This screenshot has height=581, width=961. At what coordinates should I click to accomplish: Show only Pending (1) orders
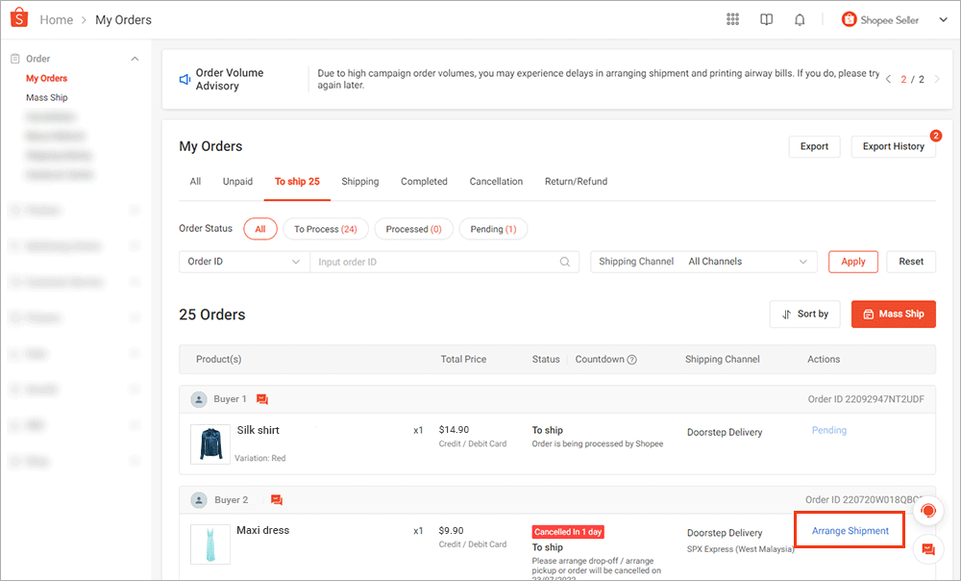click(x=493, y=228)
